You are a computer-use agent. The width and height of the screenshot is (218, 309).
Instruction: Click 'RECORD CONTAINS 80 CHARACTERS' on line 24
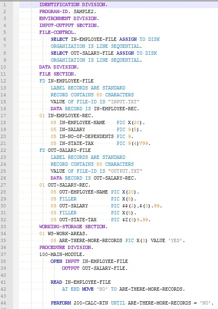point(92,164)
